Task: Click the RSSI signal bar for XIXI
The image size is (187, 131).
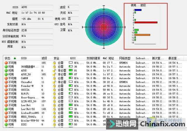Action: tap(71, 124)
